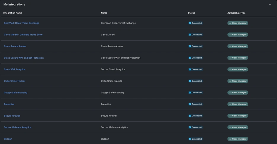Click Cisco Managed badge icon for Google Safe Browsing
Viewport: 277px width, 144px height.
(x=230, y=93)
